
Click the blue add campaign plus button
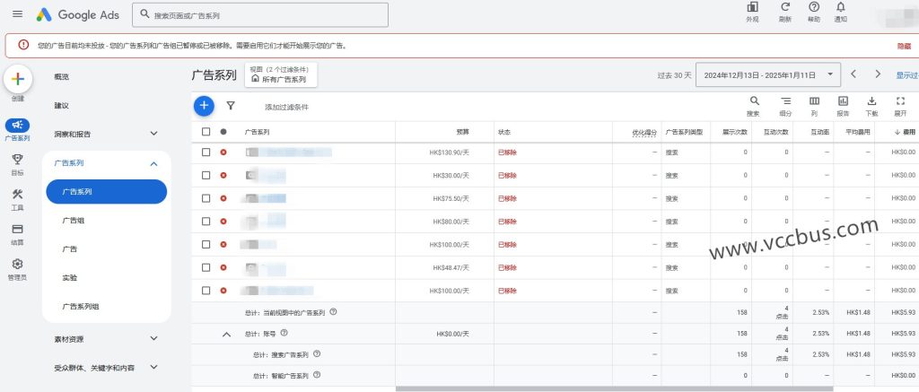[x=204, y=106]
